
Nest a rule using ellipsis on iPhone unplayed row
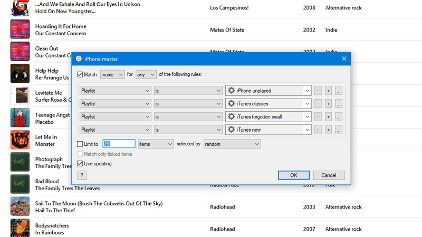(339, 91)
